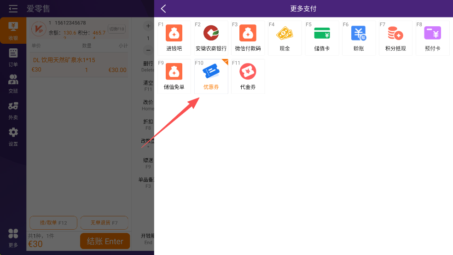The height and width of the screenshot is (255, 453).
Task: Click the 挂/取单 F12 button
Action: click(53, 223)
